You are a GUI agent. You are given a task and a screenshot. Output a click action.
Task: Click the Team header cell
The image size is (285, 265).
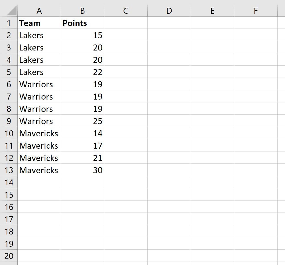pos(39,23)
